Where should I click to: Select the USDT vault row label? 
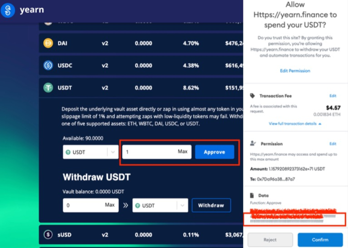64,88
